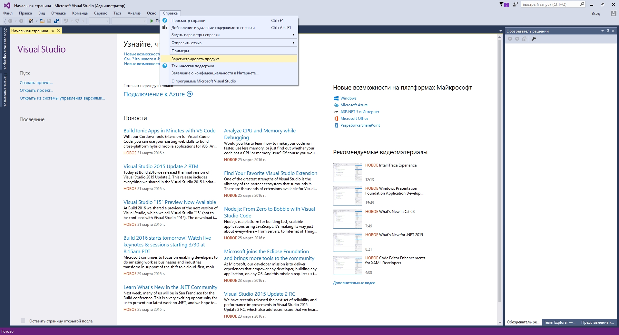
Task: Click the Navigate Forward toolbar arrow
Action: (x=21, y=21)
